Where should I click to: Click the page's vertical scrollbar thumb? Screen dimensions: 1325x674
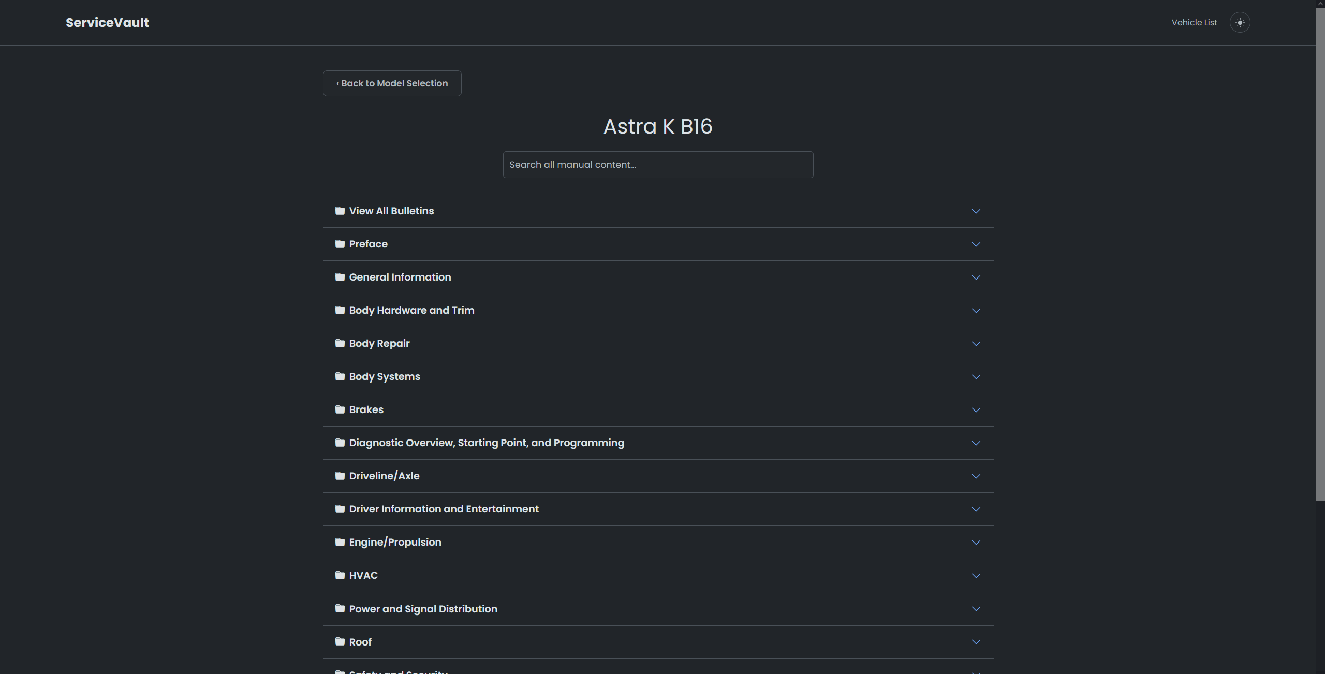1320,254
